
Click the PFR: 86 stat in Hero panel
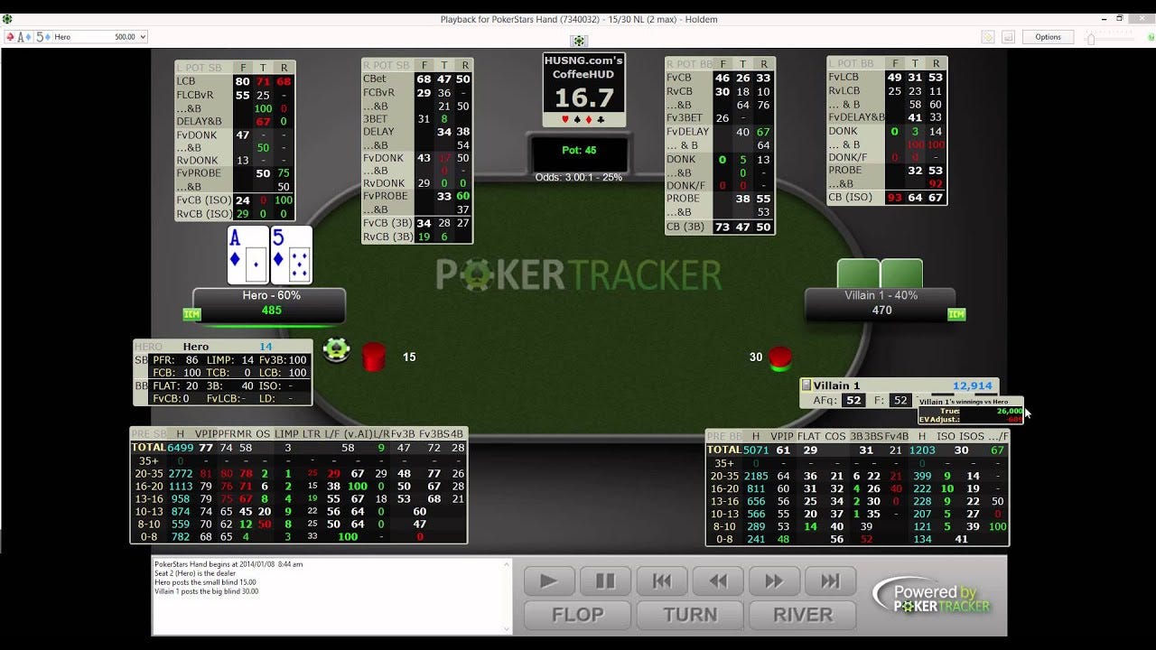[x=176, y=360]
